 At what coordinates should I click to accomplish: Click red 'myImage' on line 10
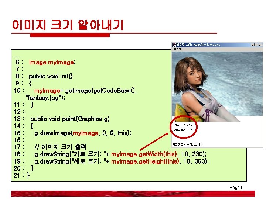point(47,91)
